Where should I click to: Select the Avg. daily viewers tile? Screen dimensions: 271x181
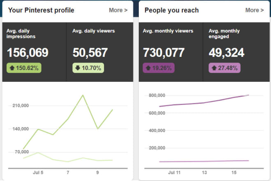(100, 52)
